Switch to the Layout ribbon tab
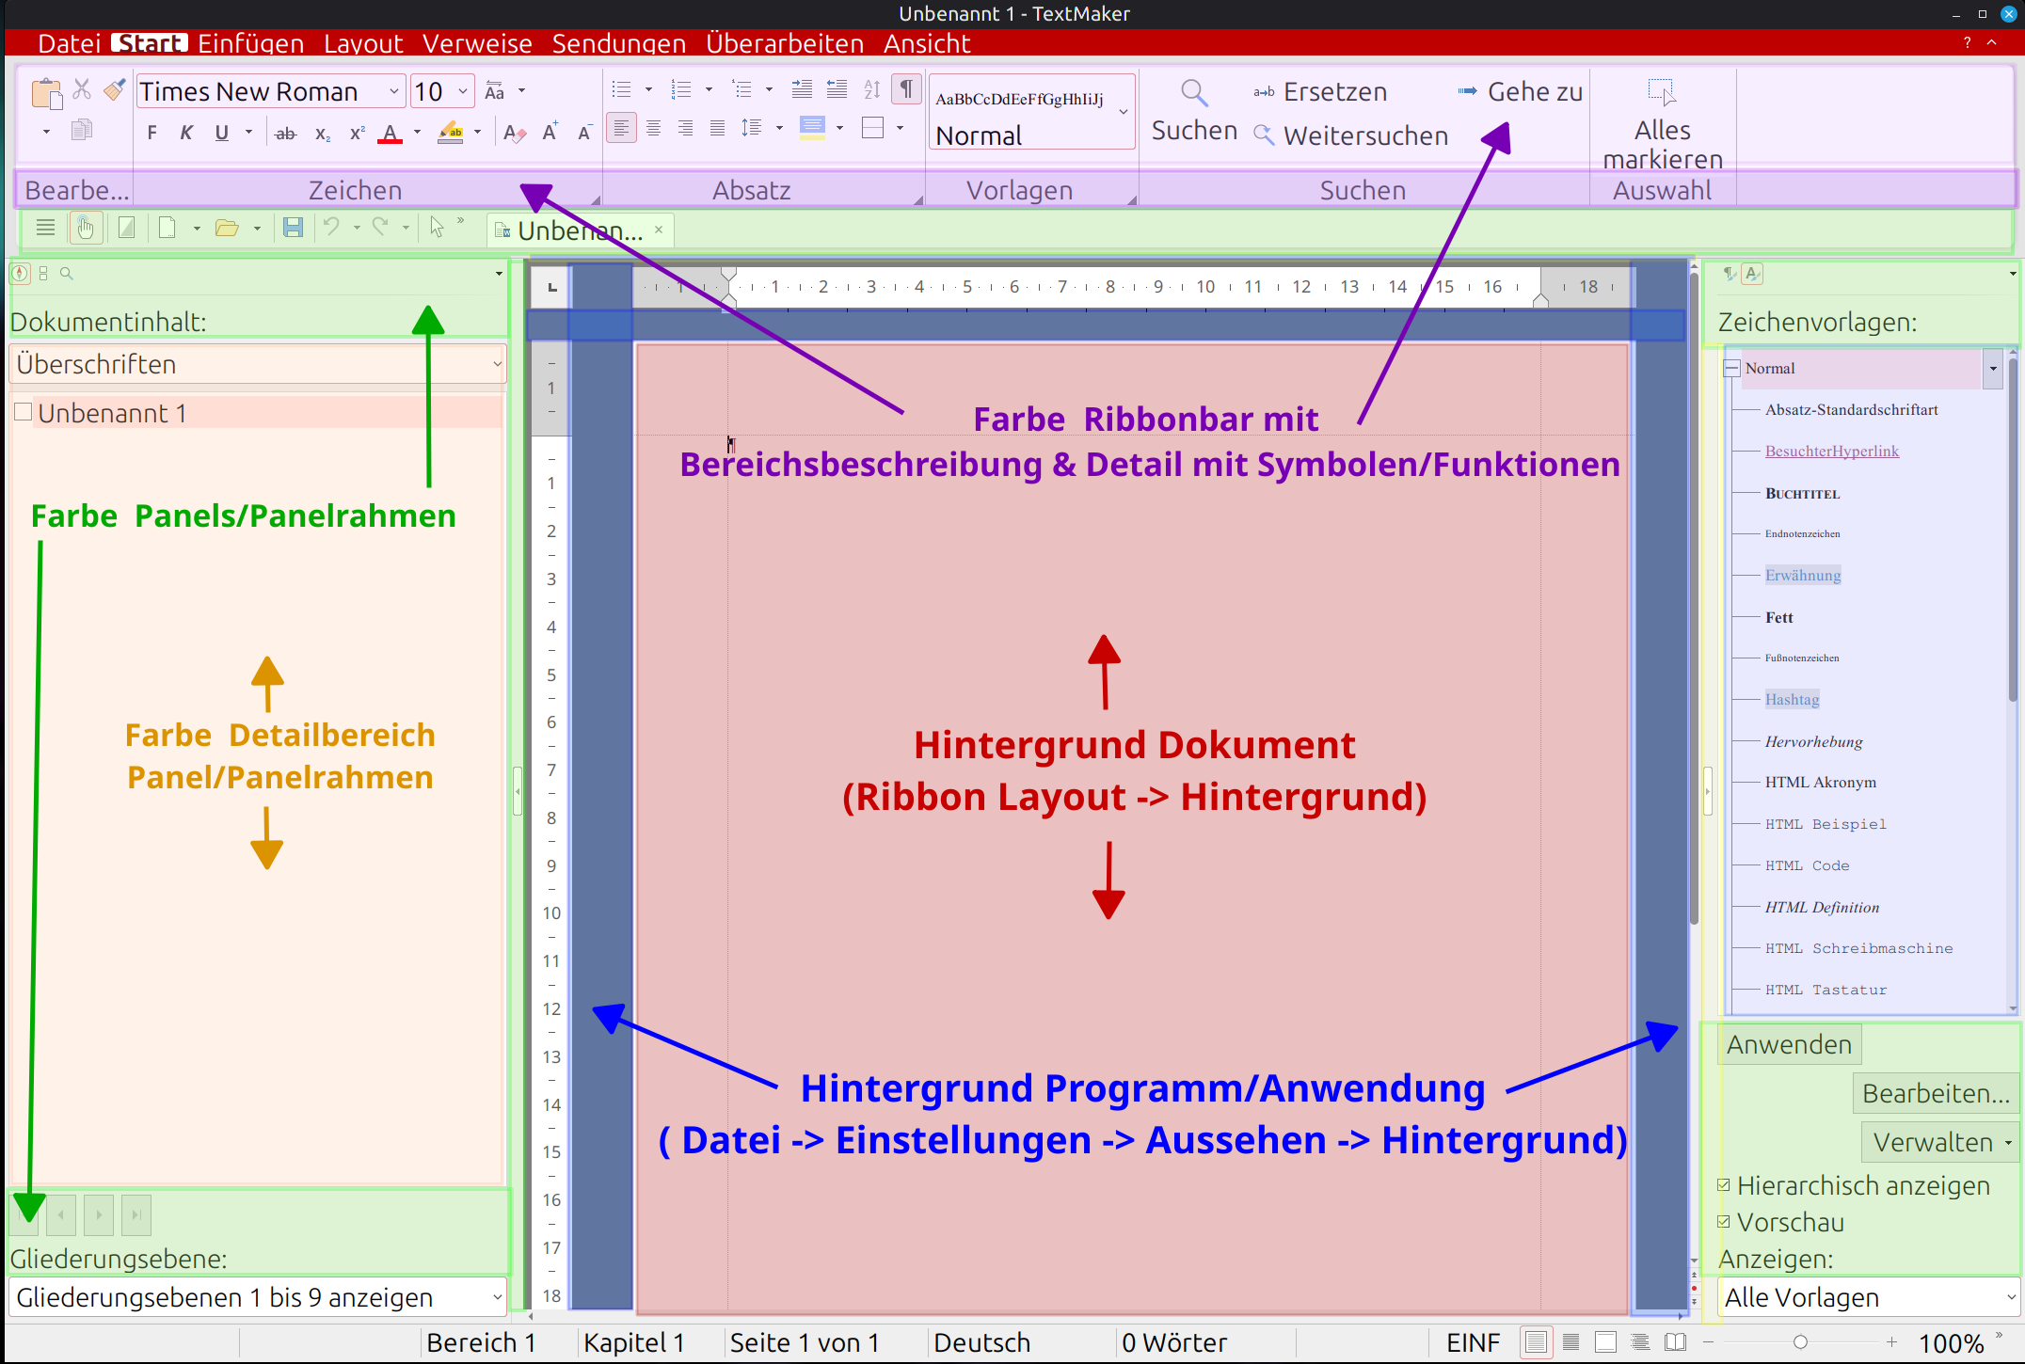The image size is (2025, 1364). pos(363,43)
